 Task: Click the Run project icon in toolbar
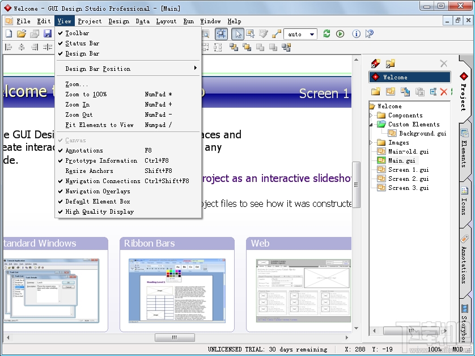(x=340, y=33)
